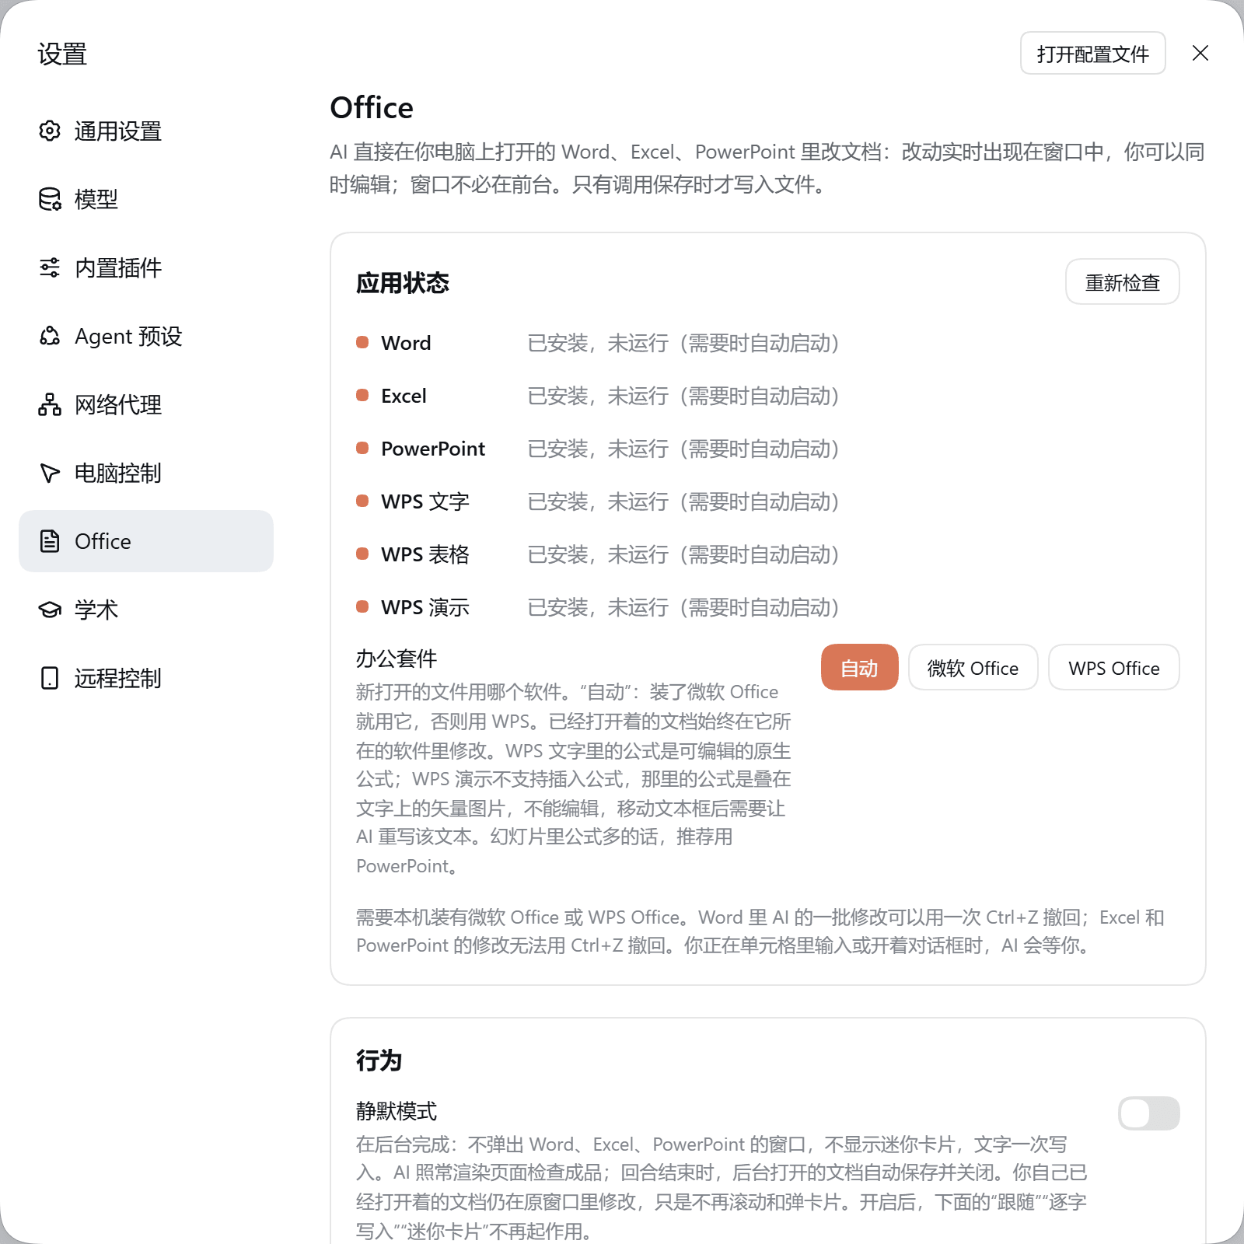The image size is (1244, 1244).
Task: Open the 通用设置 section
Action: pos(146,131)
